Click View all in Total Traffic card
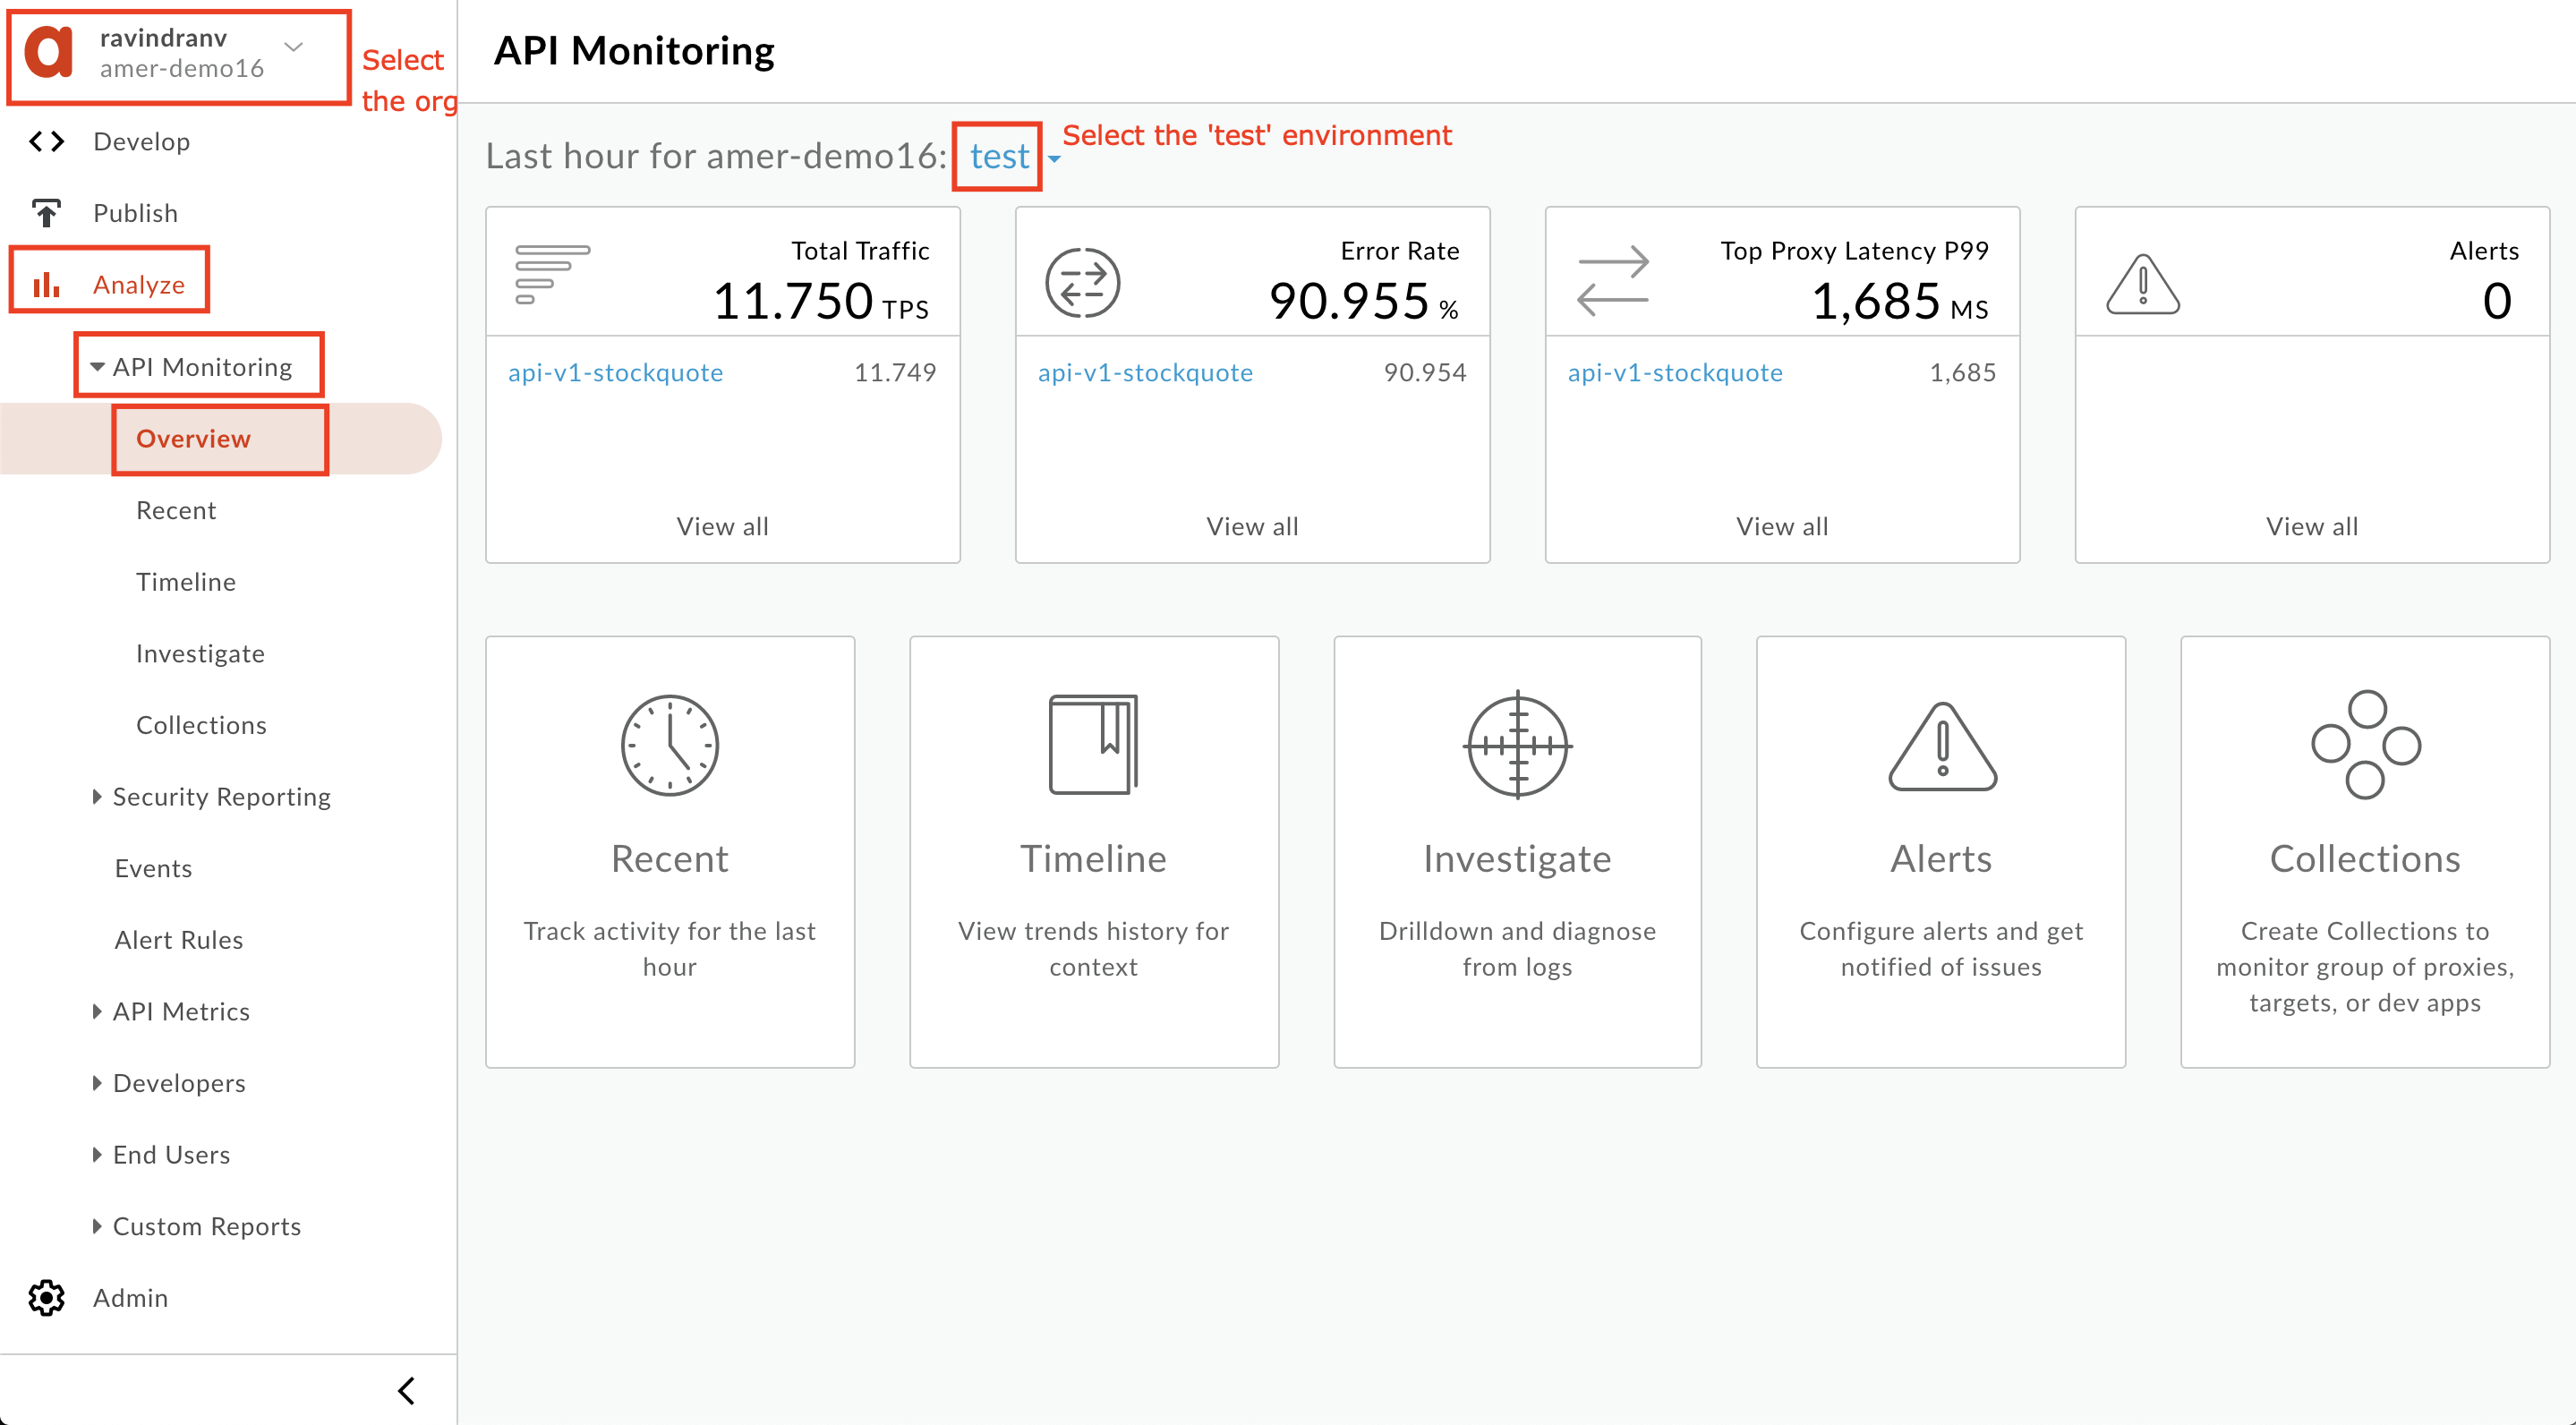 click(722, 527)
